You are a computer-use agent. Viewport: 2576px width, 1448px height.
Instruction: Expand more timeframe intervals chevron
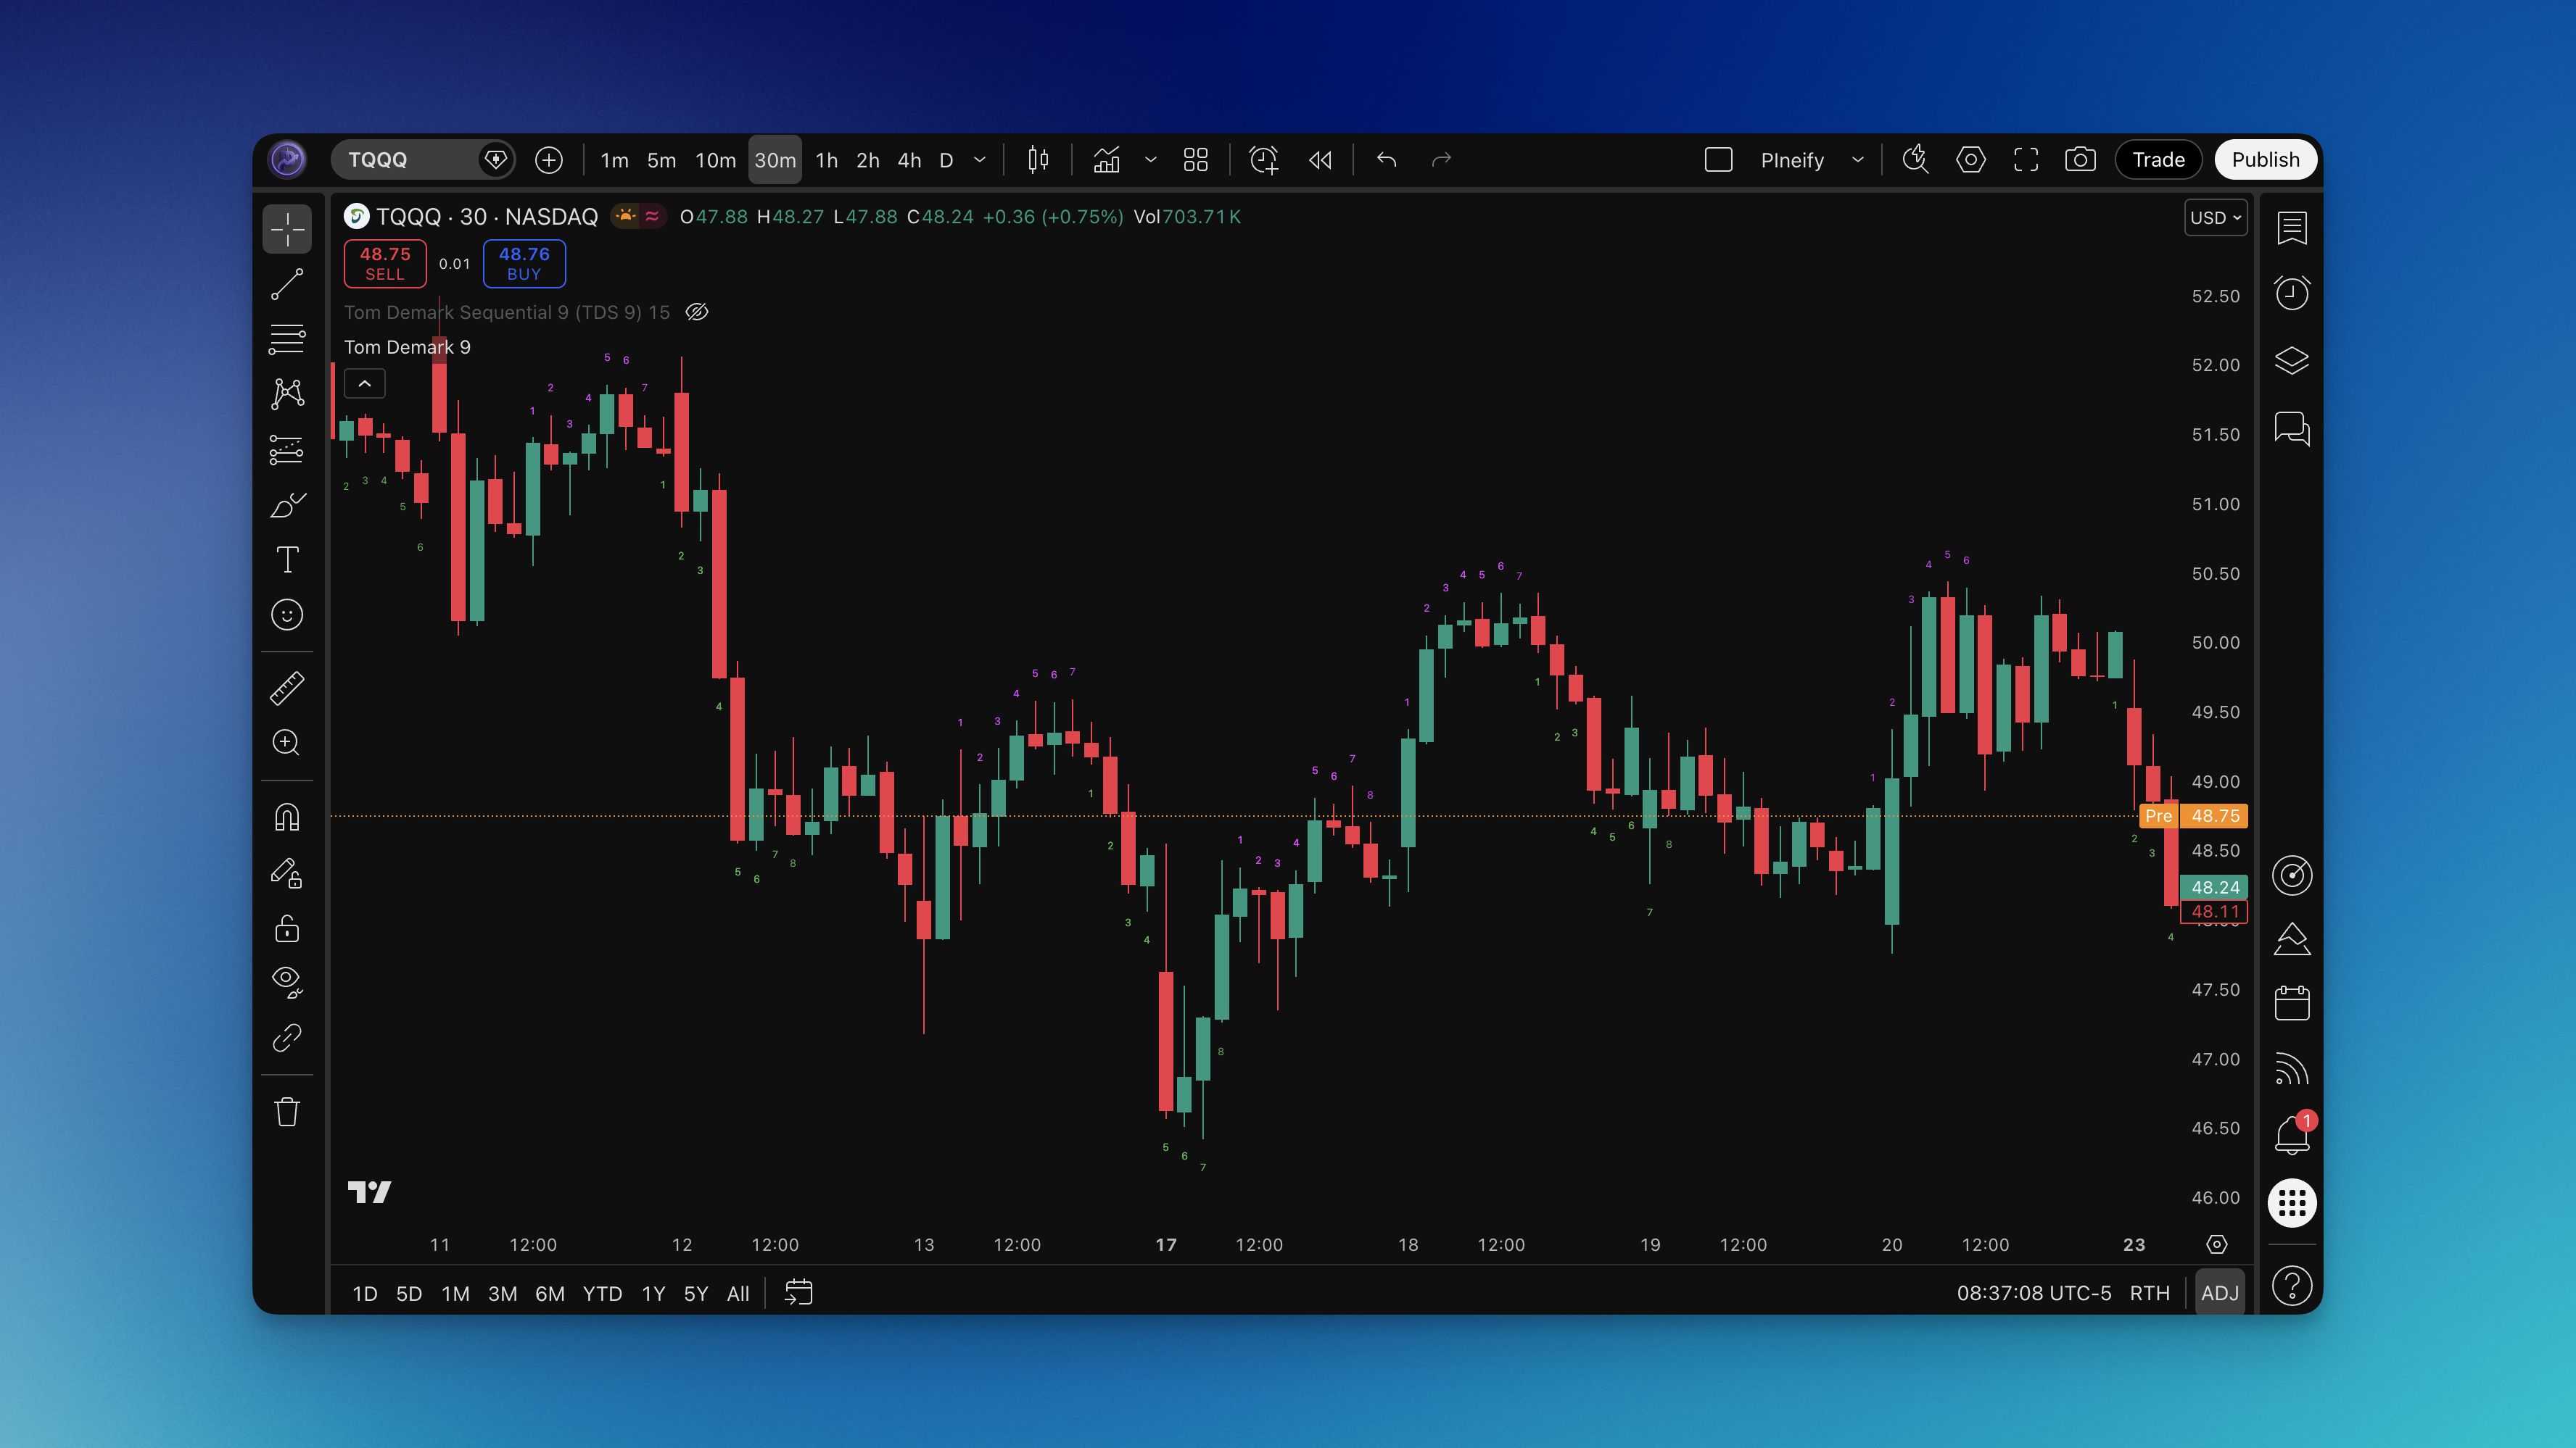pyautogui.click(x=980, y=160)
